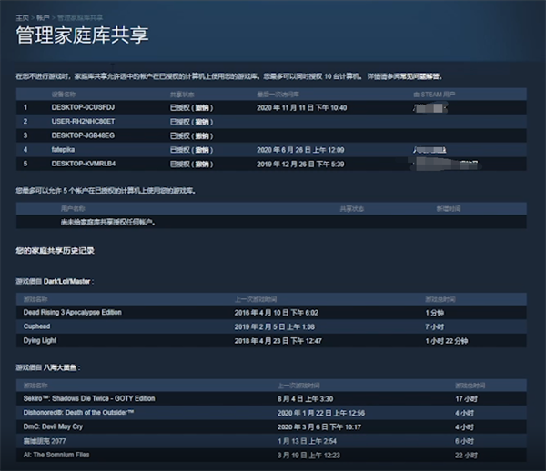Open the 常见问题解答 FAQ link
The width and height of the screenshot is (546, 471).
[x=421, y=76]
